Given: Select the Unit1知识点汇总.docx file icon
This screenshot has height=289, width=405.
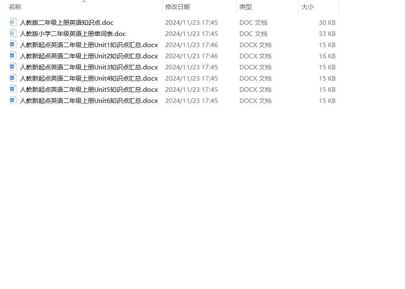Looking at the screenshot, I should [13, 45].
